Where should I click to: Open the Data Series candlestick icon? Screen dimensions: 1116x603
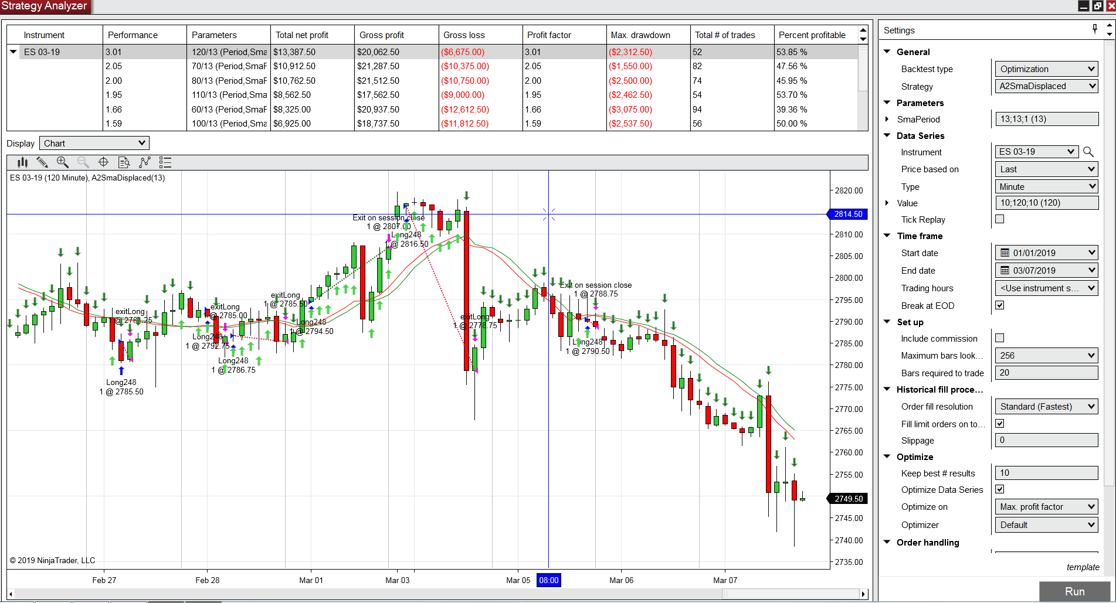[23, 162]
